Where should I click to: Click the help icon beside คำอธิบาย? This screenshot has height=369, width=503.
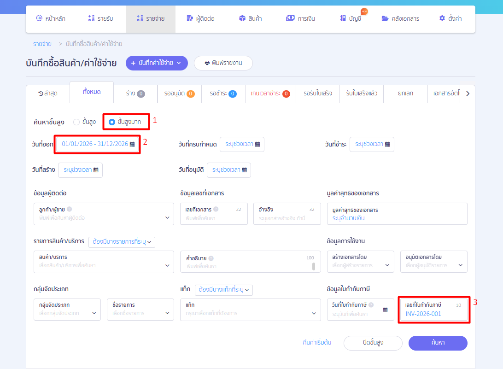point(211,258)
